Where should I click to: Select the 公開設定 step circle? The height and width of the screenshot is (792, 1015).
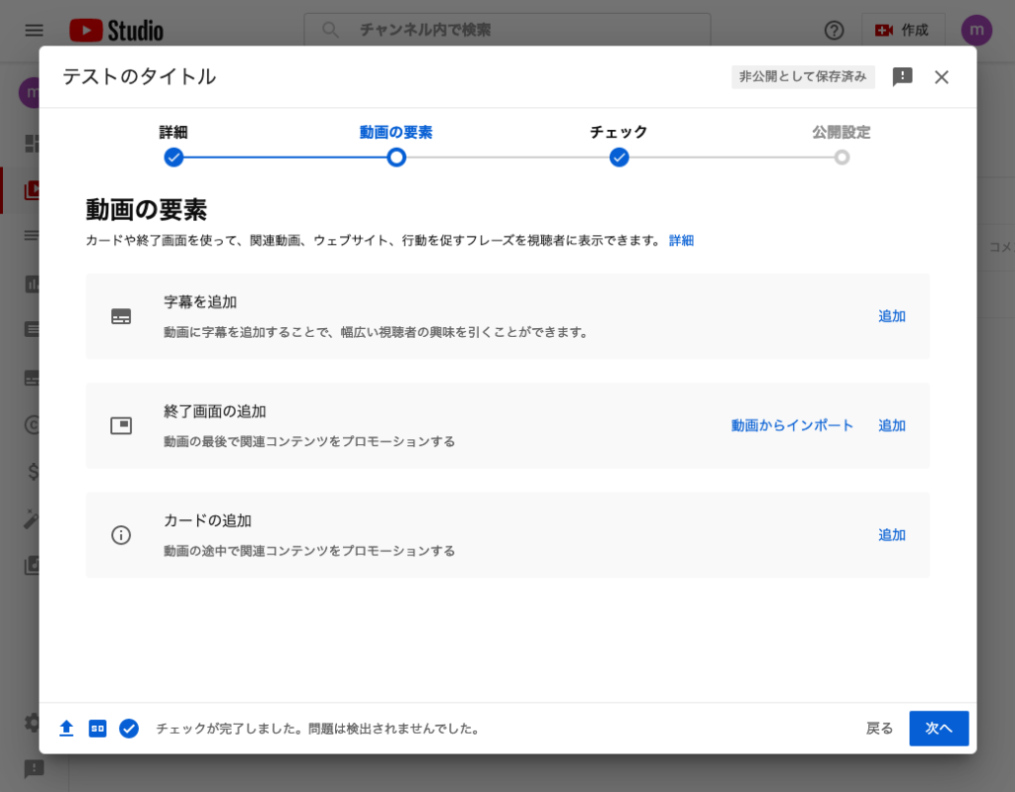[x=842, y=157]
